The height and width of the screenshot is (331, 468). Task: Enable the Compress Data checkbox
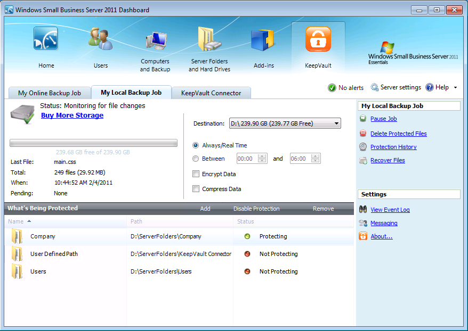196,189
